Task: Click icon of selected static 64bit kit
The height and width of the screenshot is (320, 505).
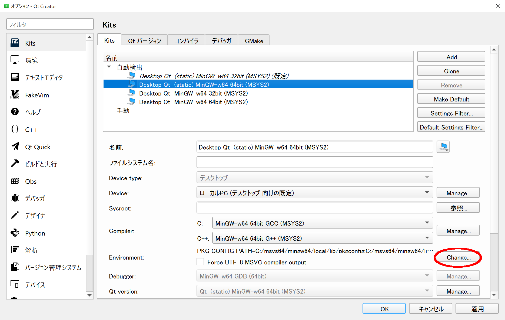Action: click(132, 84)
